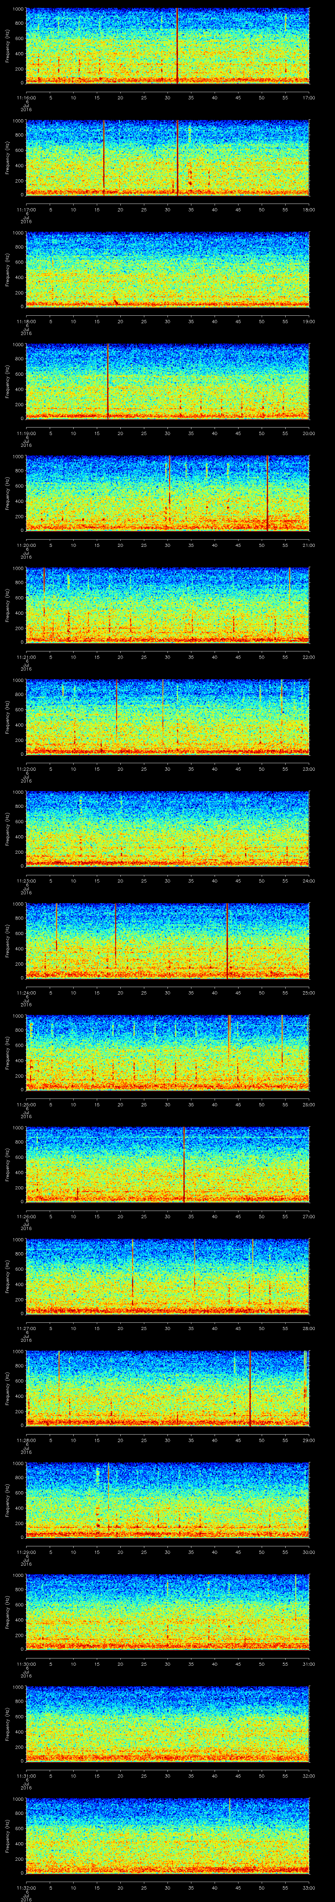Click the 27:00 end time label
The width and height of the screenshot is (335, 1902).
tap(309, 1216)
